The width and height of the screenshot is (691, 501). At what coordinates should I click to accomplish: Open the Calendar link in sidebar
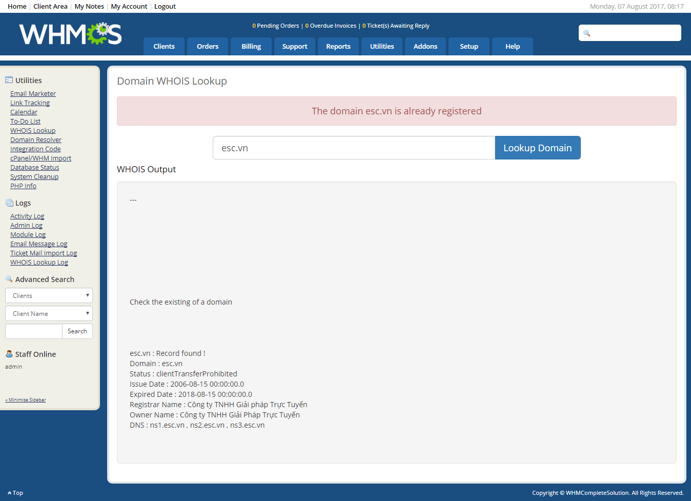(24, 112)
